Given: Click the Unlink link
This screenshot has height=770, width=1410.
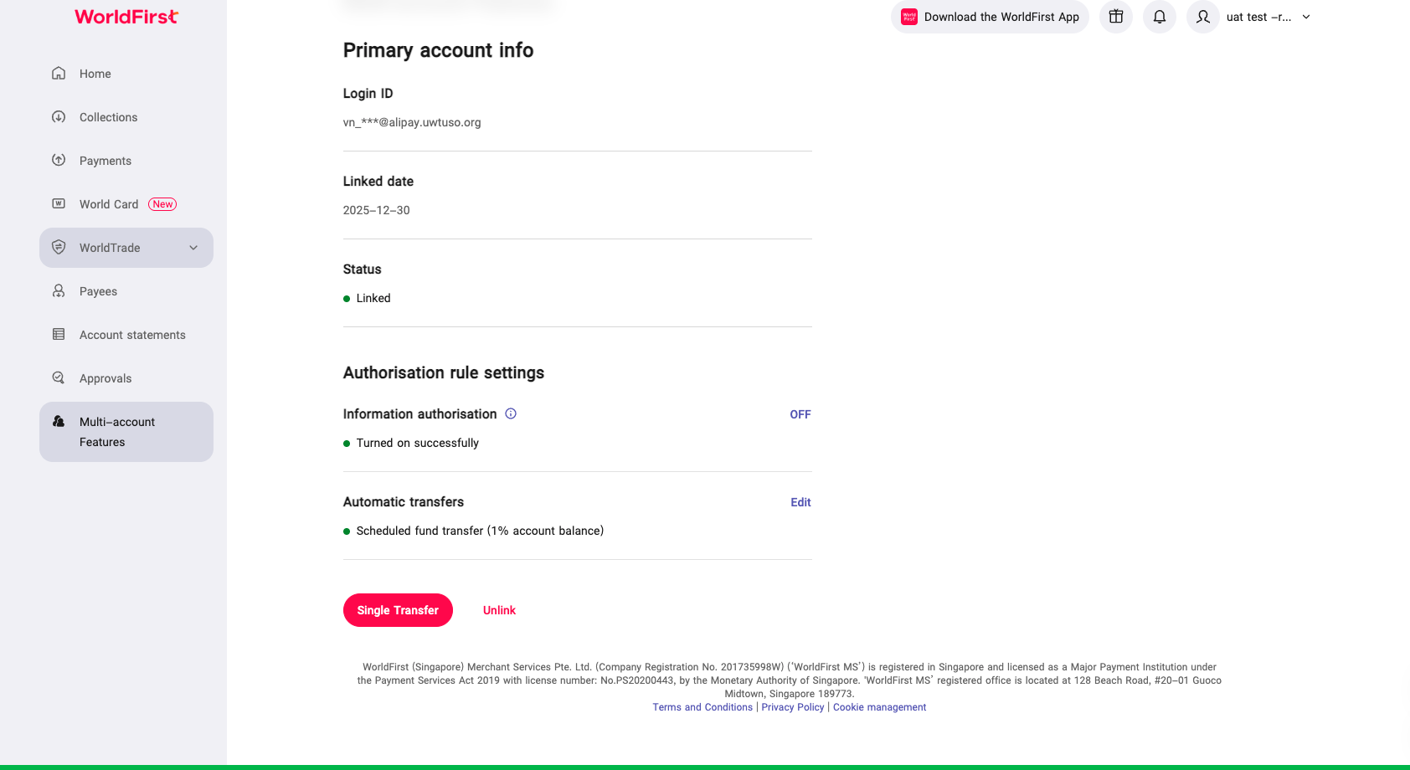Looking at the screenshot, I should pyautogui.click(x=499, y=610).
